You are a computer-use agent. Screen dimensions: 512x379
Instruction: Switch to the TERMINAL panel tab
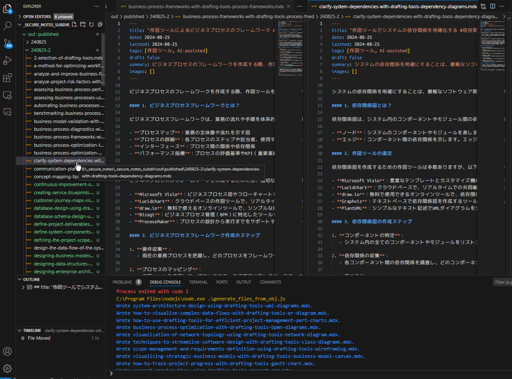[198, 282]
